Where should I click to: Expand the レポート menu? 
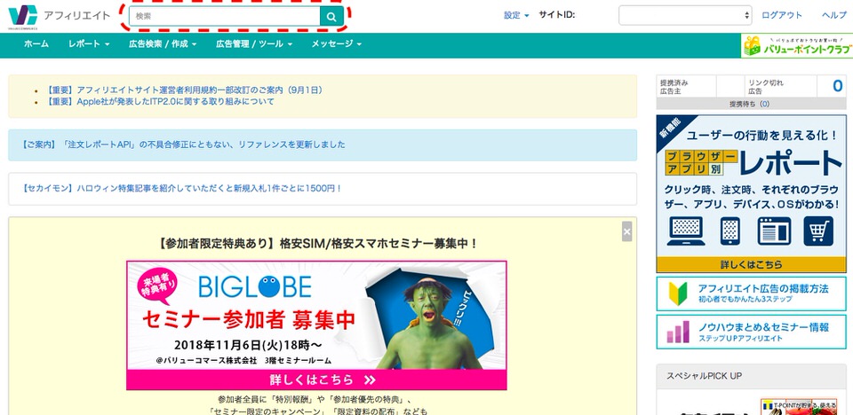click(89, 44)
